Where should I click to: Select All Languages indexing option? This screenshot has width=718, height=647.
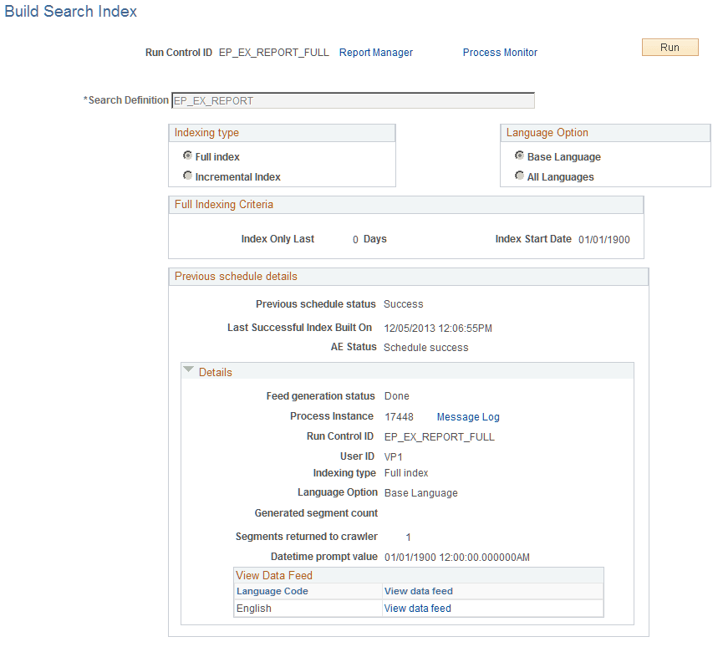[519, 176]
